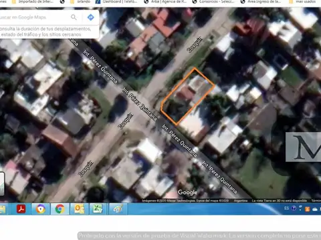Open Paint from the taskbar
Image resolution: width=321 pixels, height=240 pixels.
[x=118, y=209]
